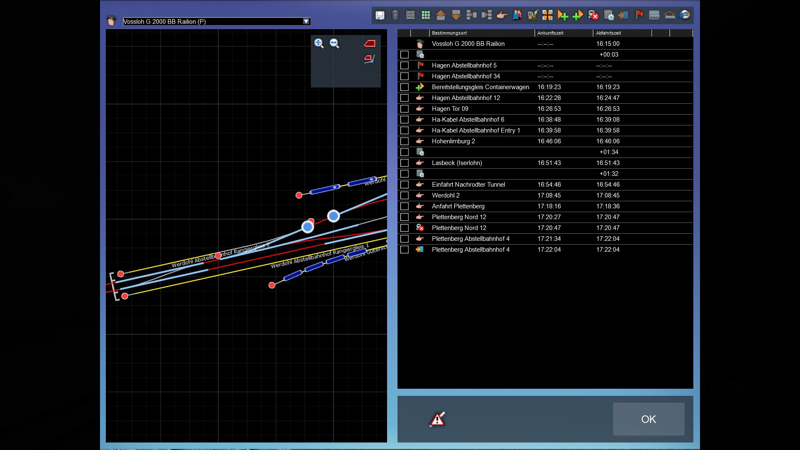Click the save timetable disk icon
The height and width of the screenshot is (450, 800).
[x=380, y=15]
